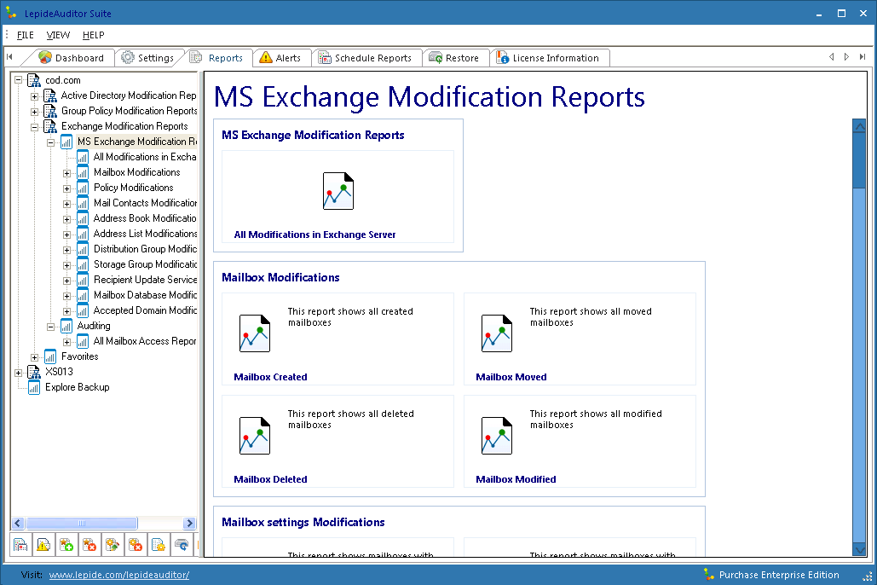The width and height of the screenshot is (877, 585).
Task: Collapse Exchange Modification Reports node
Action: pos(35,127)
